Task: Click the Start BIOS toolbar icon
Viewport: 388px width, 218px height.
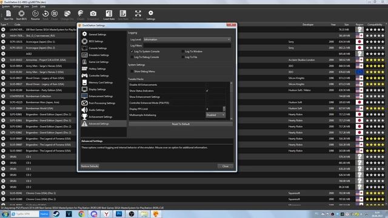Action: click(21, 15)
